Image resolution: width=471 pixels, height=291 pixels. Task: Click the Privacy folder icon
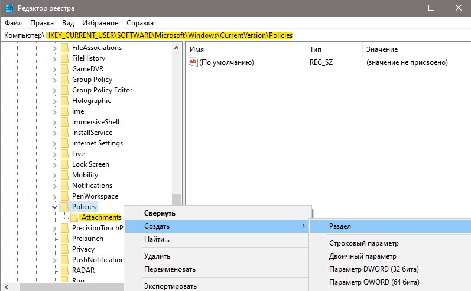click(x=64, y=249)
